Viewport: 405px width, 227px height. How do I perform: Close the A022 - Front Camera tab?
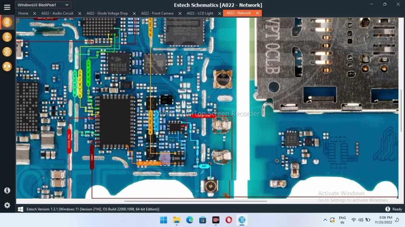180,13
